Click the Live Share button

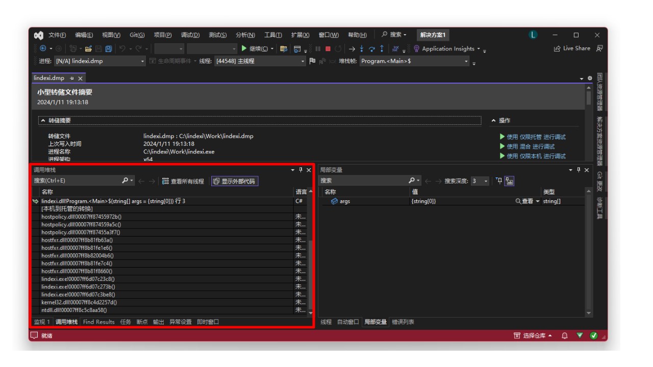[x=572, y=48]
